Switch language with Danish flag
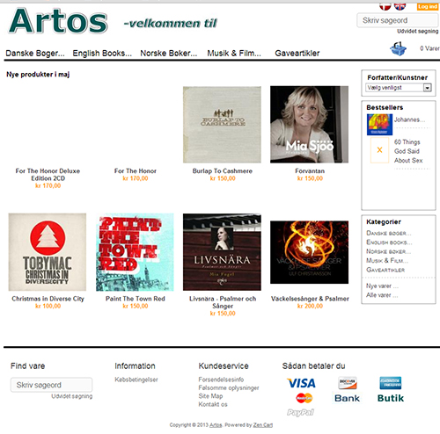Screen dimensions: 440x434 pyautogui.click(x=385, y=6)
